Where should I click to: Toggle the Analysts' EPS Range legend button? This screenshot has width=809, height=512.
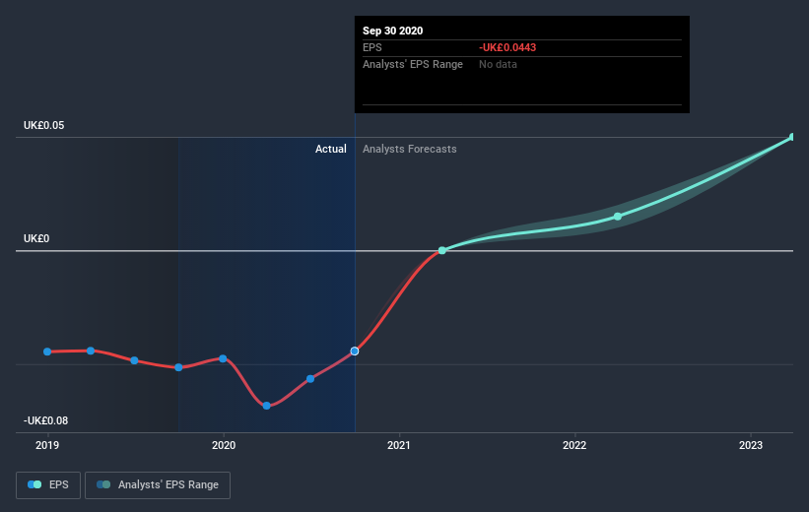tap(158, 485)
